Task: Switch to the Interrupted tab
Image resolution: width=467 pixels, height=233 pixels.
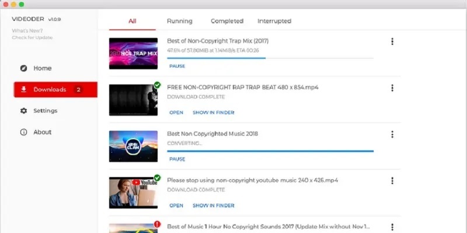Action: coord(274,21)
